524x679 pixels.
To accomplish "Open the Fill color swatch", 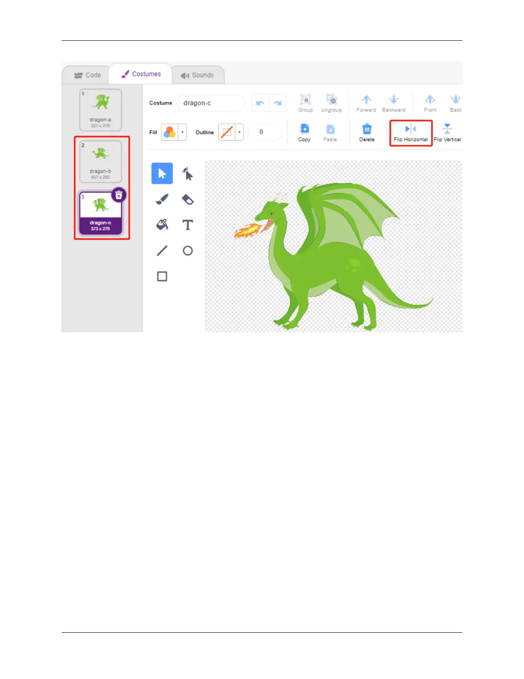I will point(170,132).
